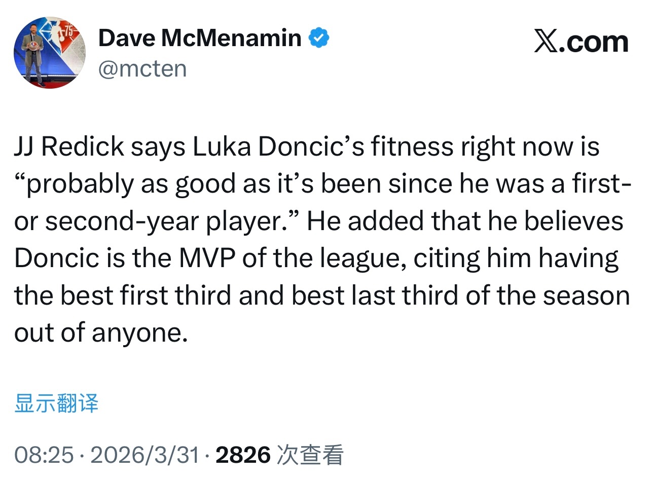This screenshot has width=654, height=480.
Task: Click the 2026/3/31 post date
Action: pos(145,455)
